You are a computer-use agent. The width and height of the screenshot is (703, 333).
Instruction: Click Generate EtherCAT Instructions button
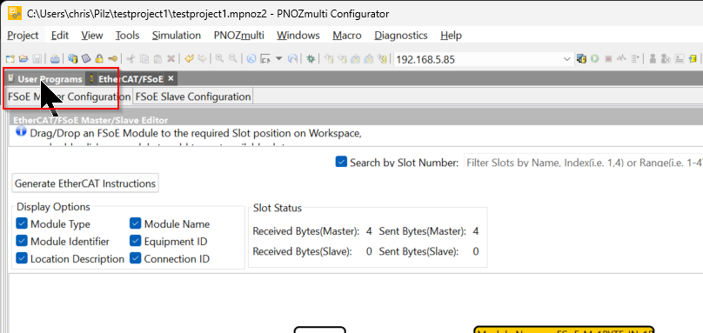click(x=85, y=183)
